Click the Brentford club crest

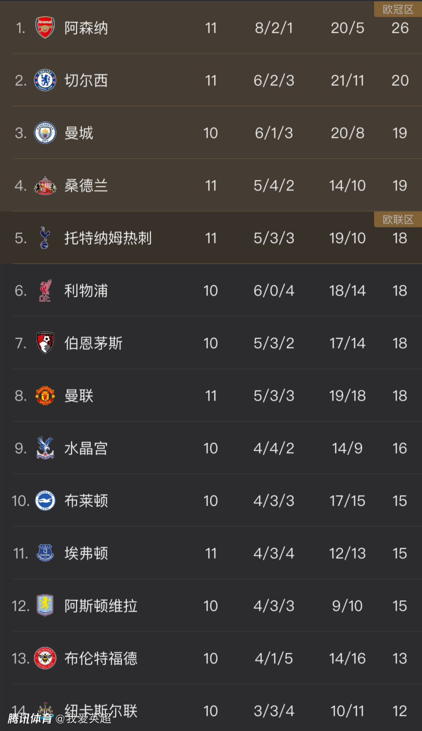pyautogui.click(x=45, y=658)
